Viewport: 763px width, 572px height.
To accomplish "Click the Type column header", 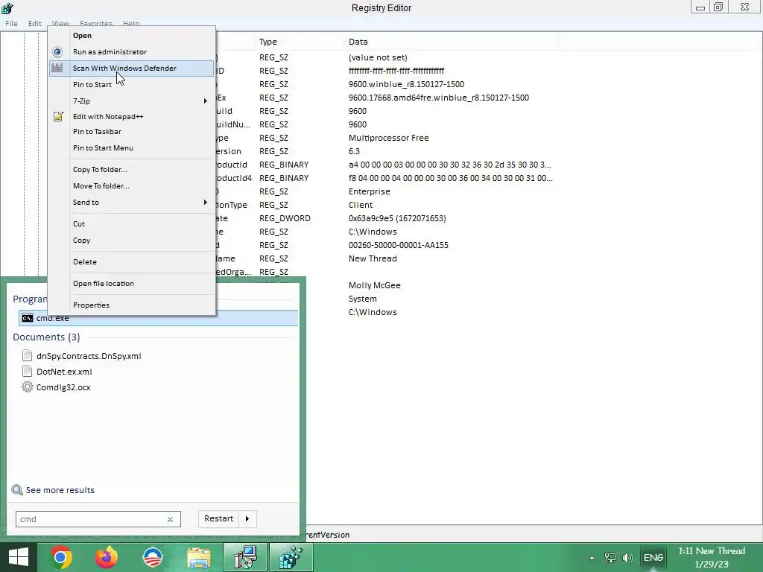I will pyautogui.click(x=267, y=42).
